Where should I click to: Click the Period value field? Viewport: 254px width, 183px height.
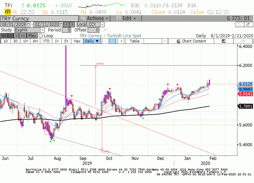point(67,30)
